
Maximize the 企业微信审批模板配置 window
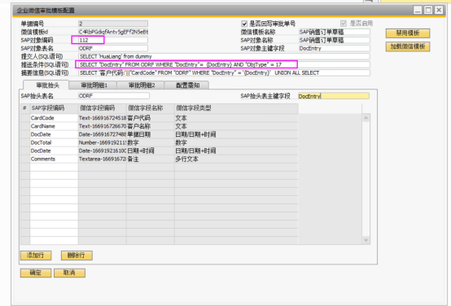[428, 11]
